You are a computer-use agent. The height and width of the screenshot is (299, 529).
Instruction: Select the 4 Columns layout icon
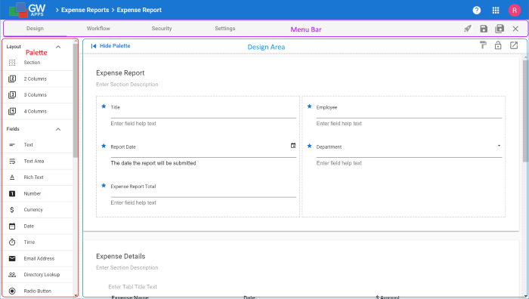tap(12, 111)
